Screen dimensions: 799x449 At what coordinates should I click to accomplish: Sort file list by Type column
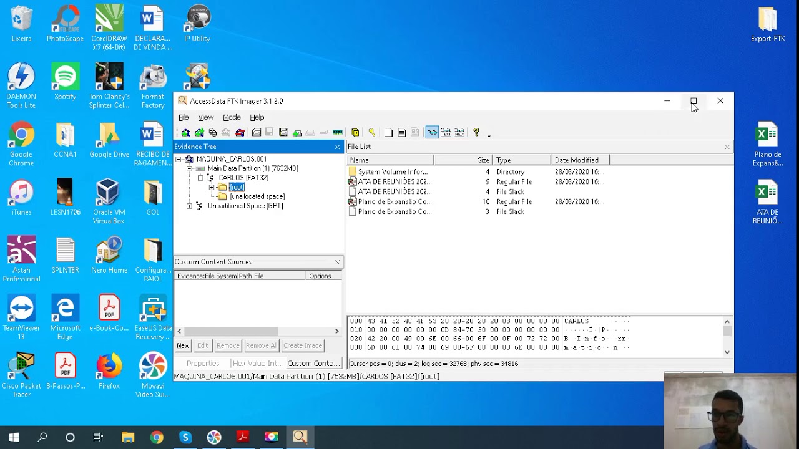tap(522, 160)
